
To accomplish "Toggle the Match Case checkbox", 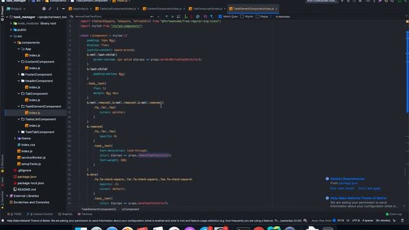I will point(220,17).
